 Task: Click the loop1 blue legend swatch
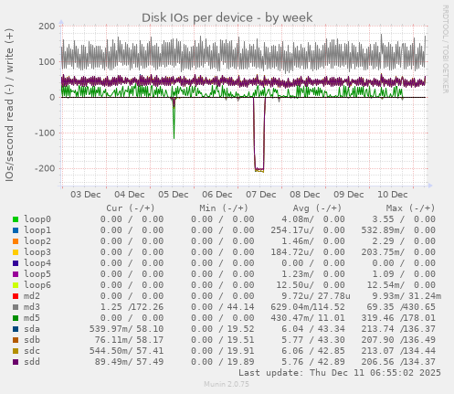16,230
